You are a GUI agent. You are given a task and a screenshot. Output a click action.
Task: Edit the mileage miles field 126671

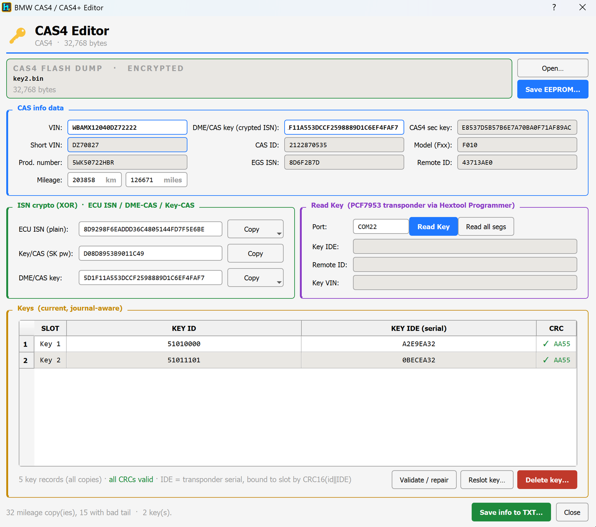(156, 180)
